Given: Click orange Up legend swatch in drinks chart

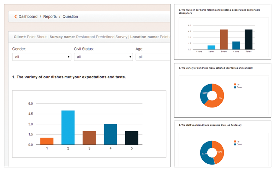Looking at the screenshot, I should tap(235, 84).
